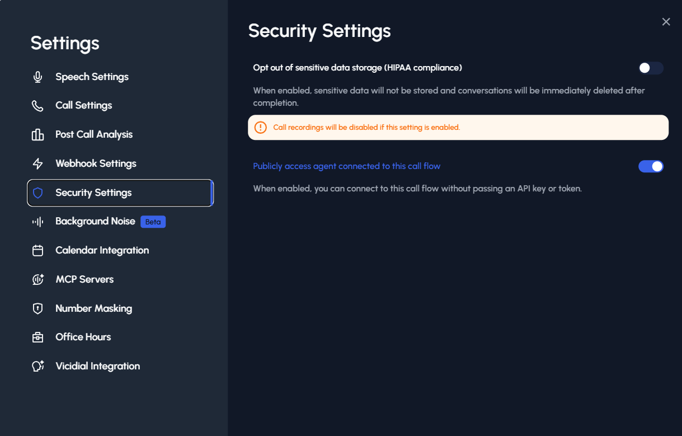Image resolution: width=682 pixels, height=436 pixels.
Task: Click the shield icon for Security Settings
Action: tap(37, 193)
